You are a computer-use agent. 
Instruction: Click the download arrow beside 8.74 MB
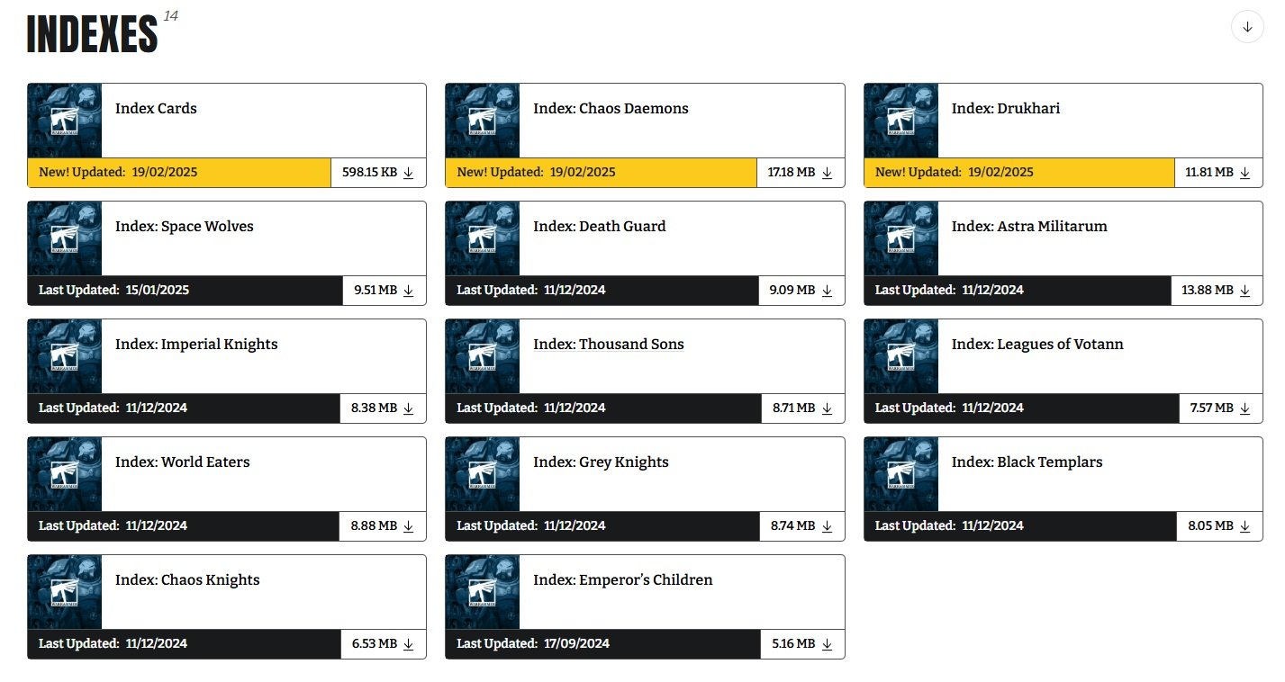(827, 526)
